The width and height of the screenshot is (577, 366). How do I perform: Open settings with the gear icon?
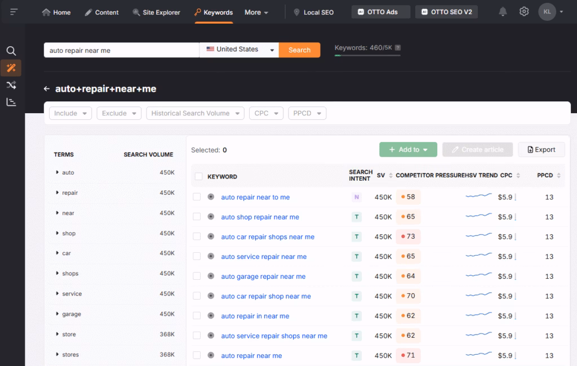tap(523, 11)
